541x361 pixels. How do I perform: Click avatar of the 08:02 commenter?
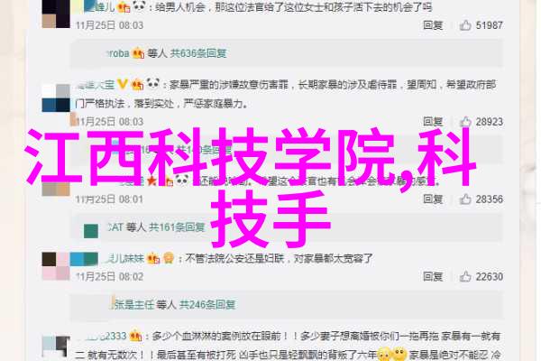coord(56,266)
